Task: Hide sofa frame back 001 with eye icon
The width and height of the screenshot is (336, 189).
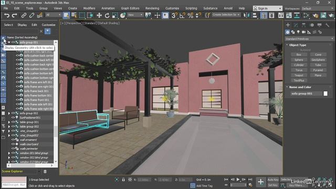Action: (17, 91)
